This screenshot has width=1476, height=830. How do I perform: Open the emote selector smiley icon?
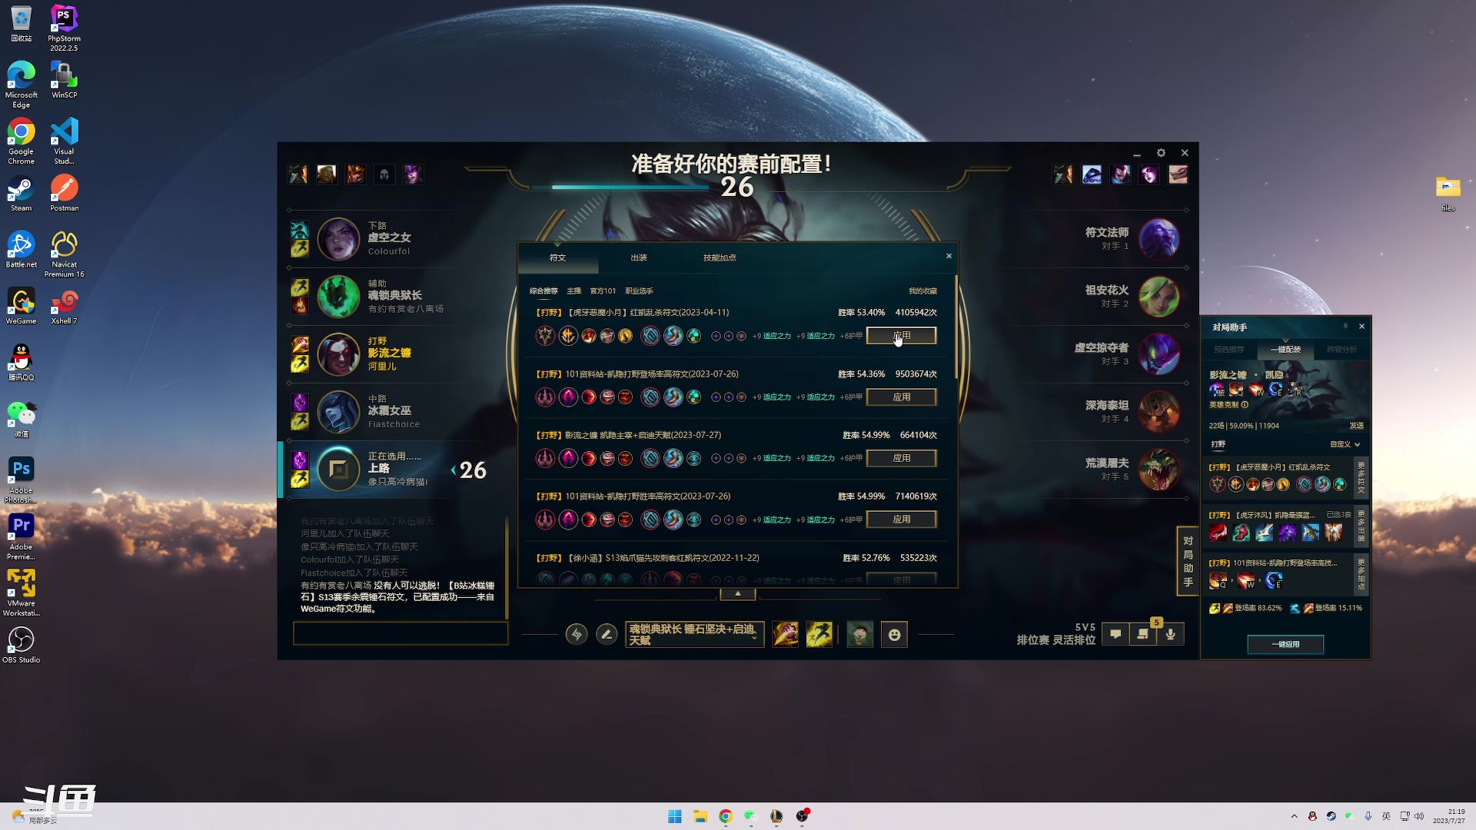coord(894,635)
